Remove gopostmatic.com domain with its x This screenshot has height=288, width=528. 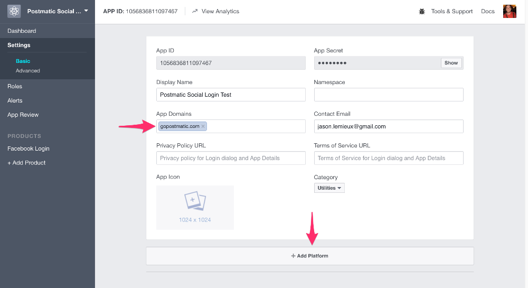[x=203, y=126]
